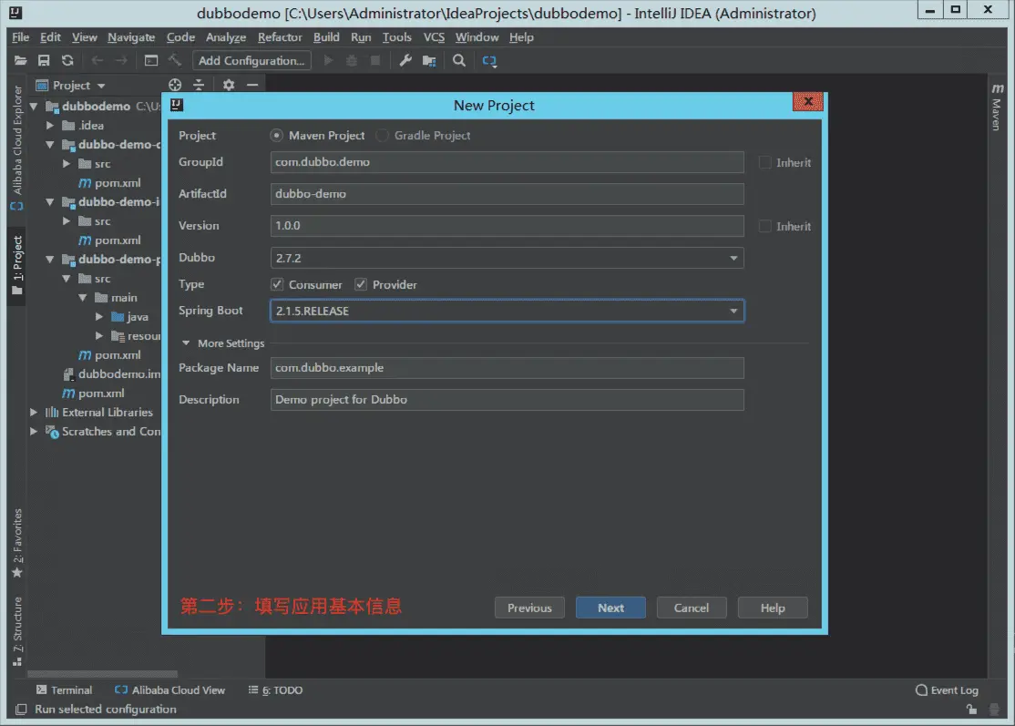The width and height of the screenshot is (1015, 726).
Task: Open the Spring Boot version dropdown
Action: (x=733, y=312)
